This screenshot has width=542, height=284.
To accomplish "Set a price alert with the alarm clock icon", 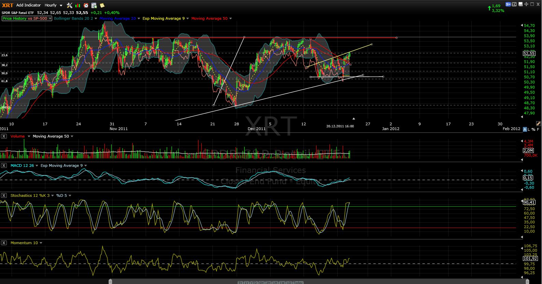I will point(86,5).
